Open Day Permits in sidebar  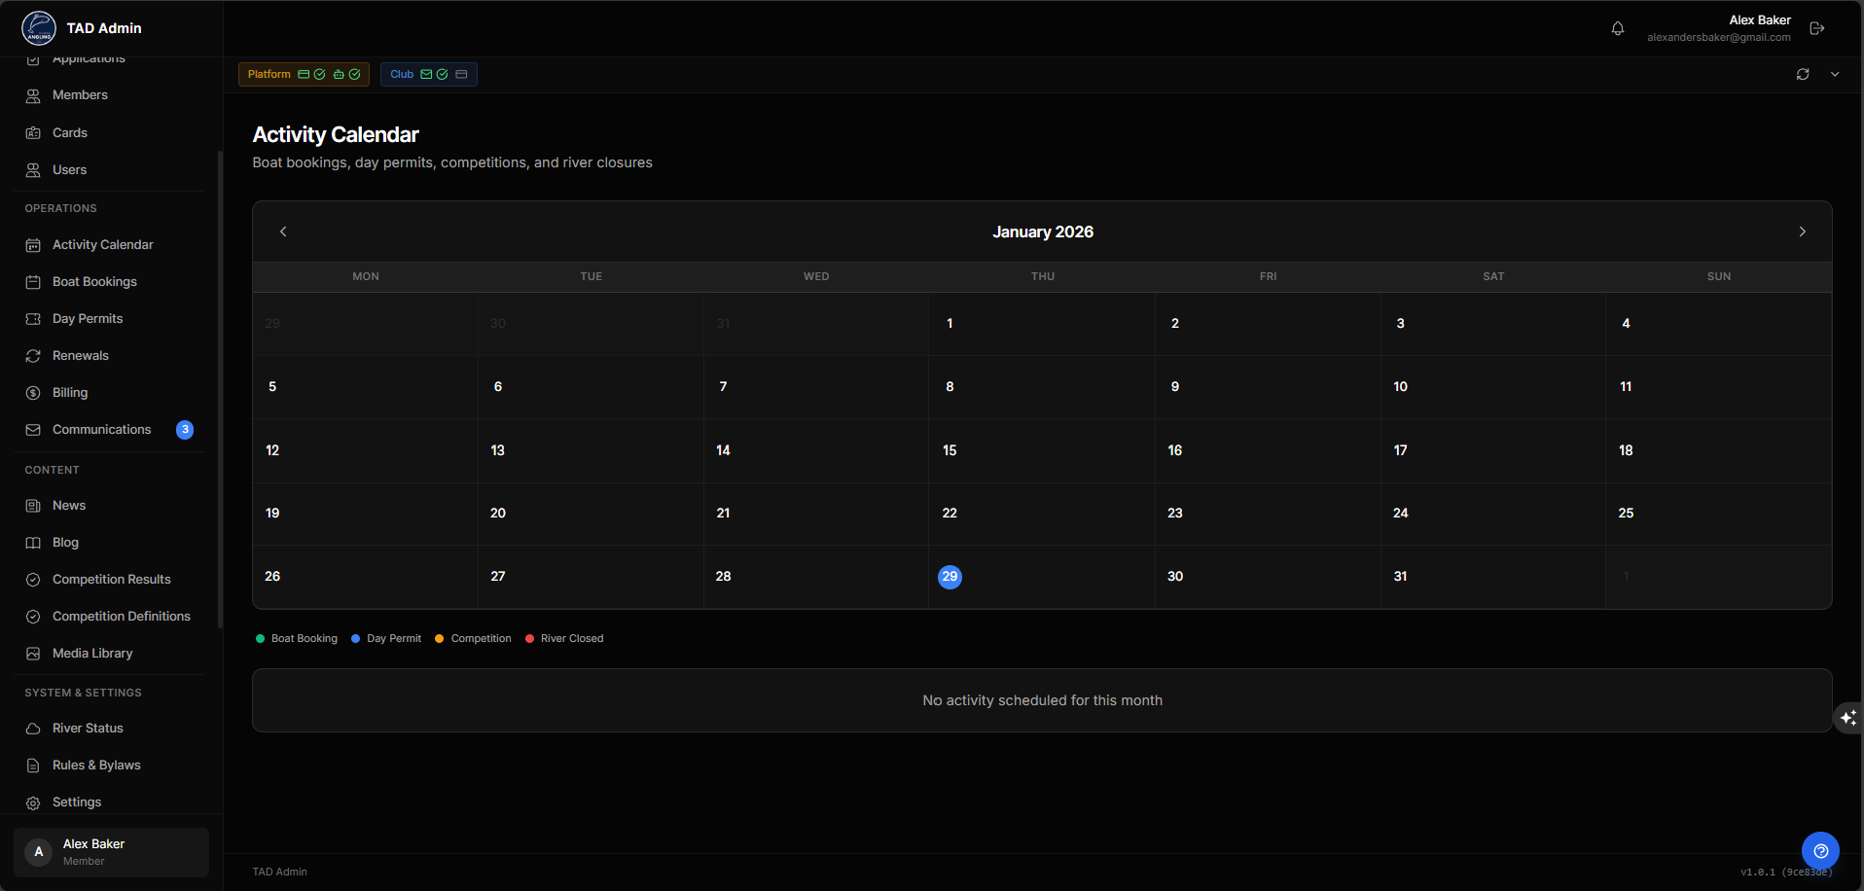coord(88,319)
